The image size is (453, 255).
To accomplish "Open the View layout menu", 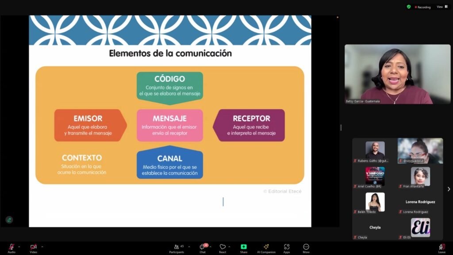I will pyautogui.click(x=442, y=7).
